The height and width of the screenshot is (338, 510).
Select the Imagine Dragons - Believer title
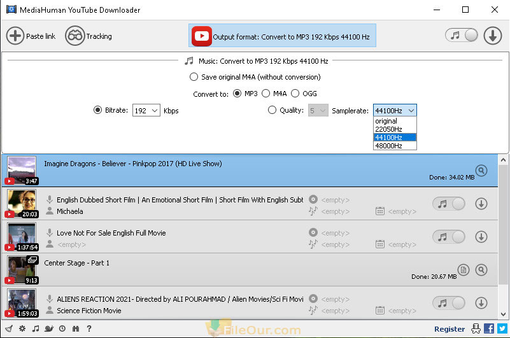point(132,164)
